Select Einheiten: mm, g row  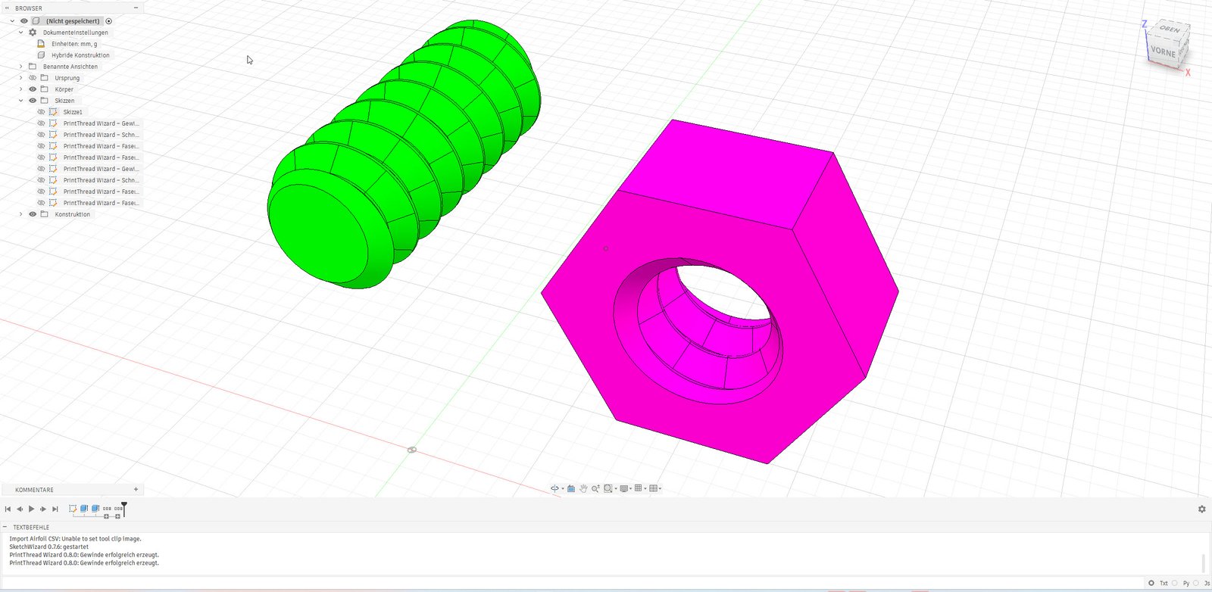tap(74, 44)
